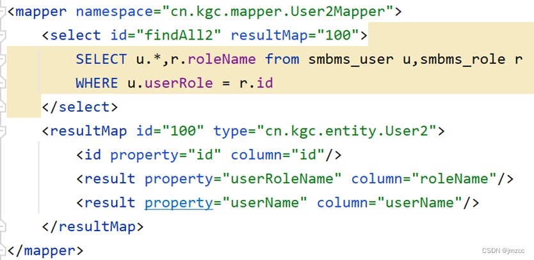Click the column value "userName"
This screenshot has height=260, width=534.
[419, 203]
